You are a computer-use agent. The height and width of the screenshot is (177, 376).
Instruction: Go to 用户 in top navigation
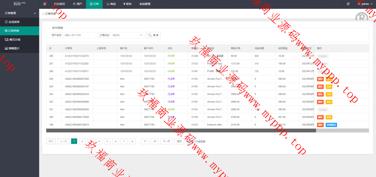[x=77, y=4]
